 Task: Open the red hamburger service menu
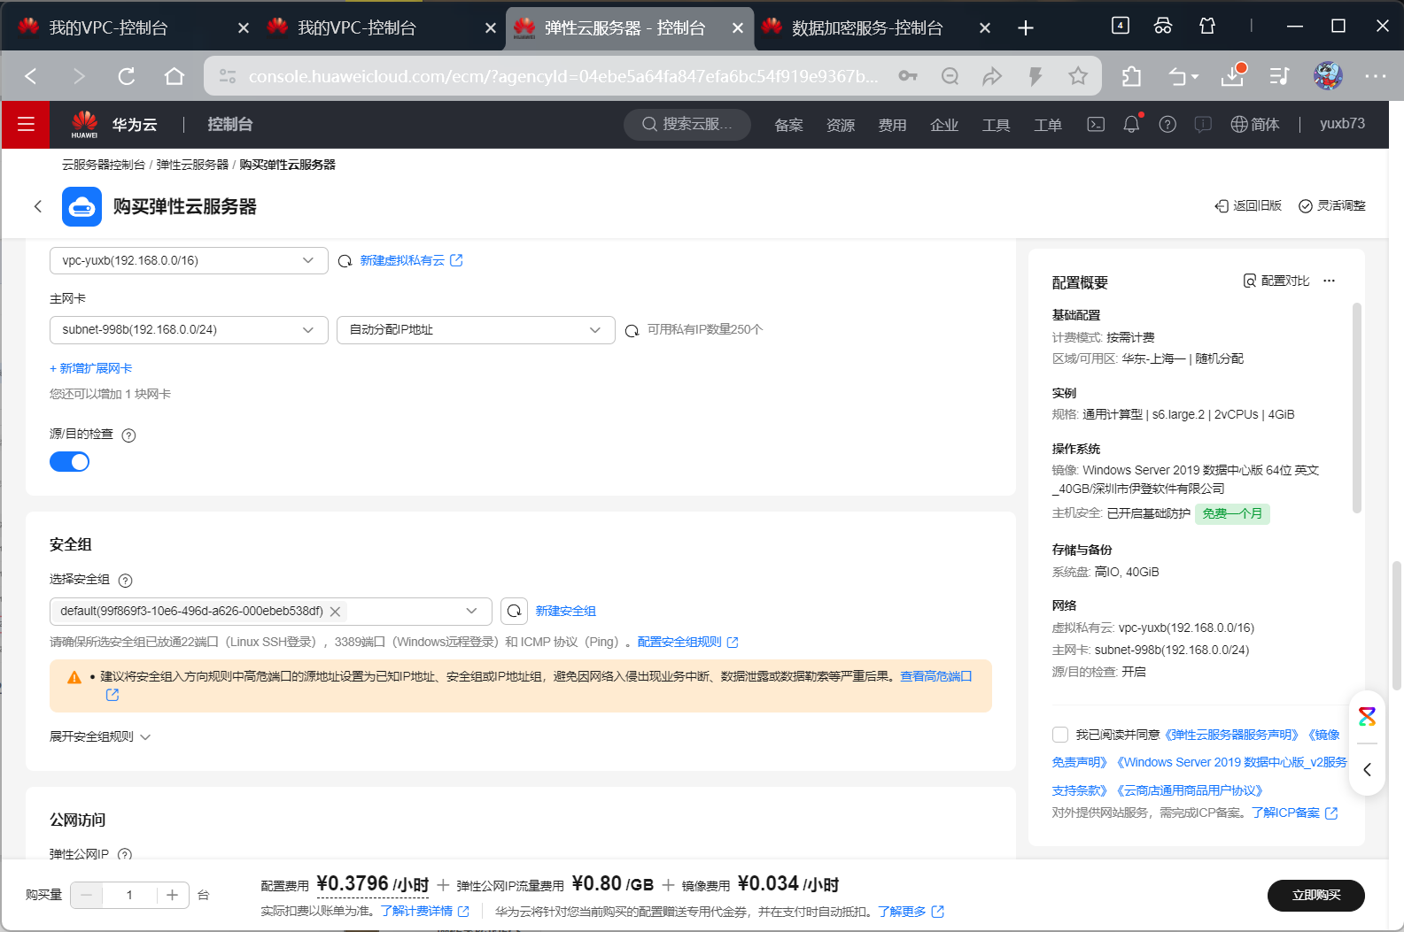(x=26, y=125)
